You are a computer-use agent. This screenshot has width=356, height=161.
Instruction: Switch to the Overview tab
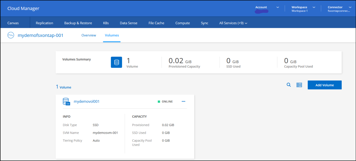(89, 35)
